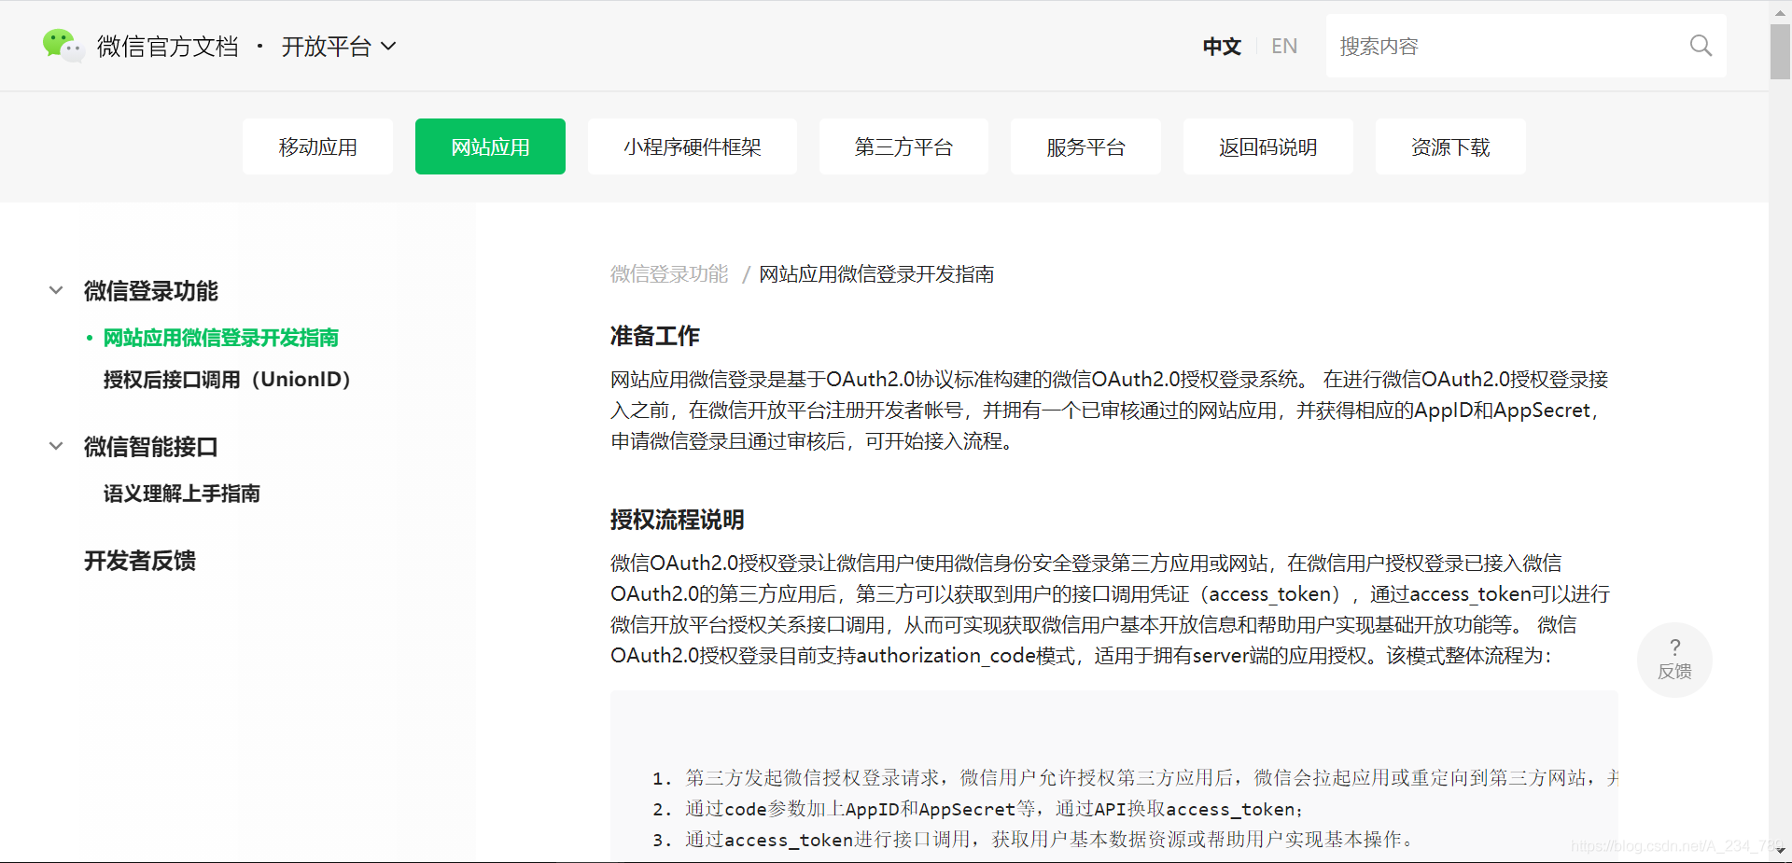Go to the 第三方平台 tab

pyautogui.click(x=903, y=146)
